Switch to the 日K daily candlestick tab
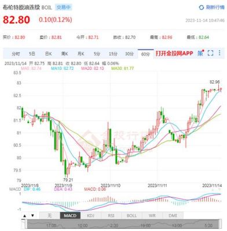This screenshot has width=227, height=231. coord(48,54)
